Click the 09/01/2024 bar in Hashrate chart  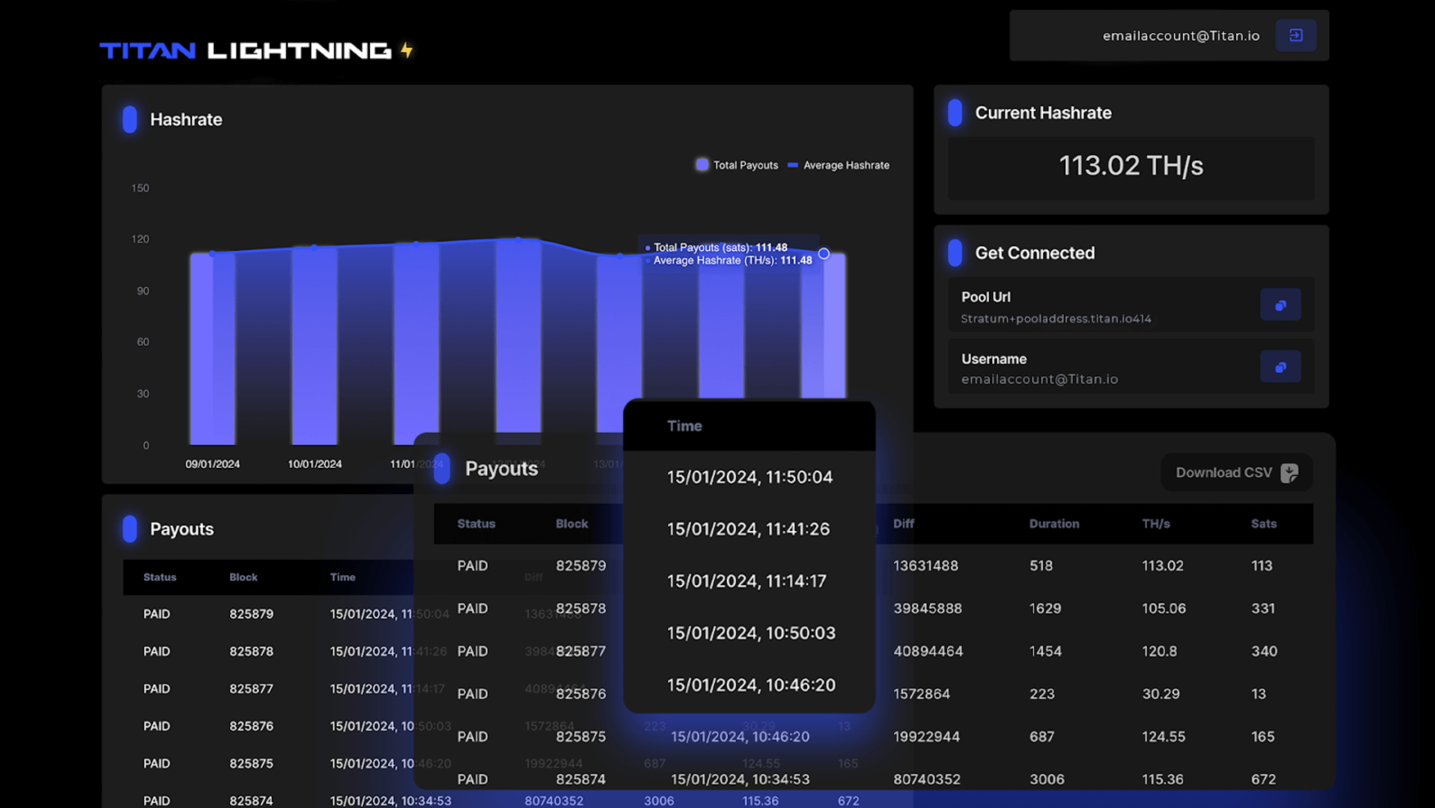tap(212, 348)
